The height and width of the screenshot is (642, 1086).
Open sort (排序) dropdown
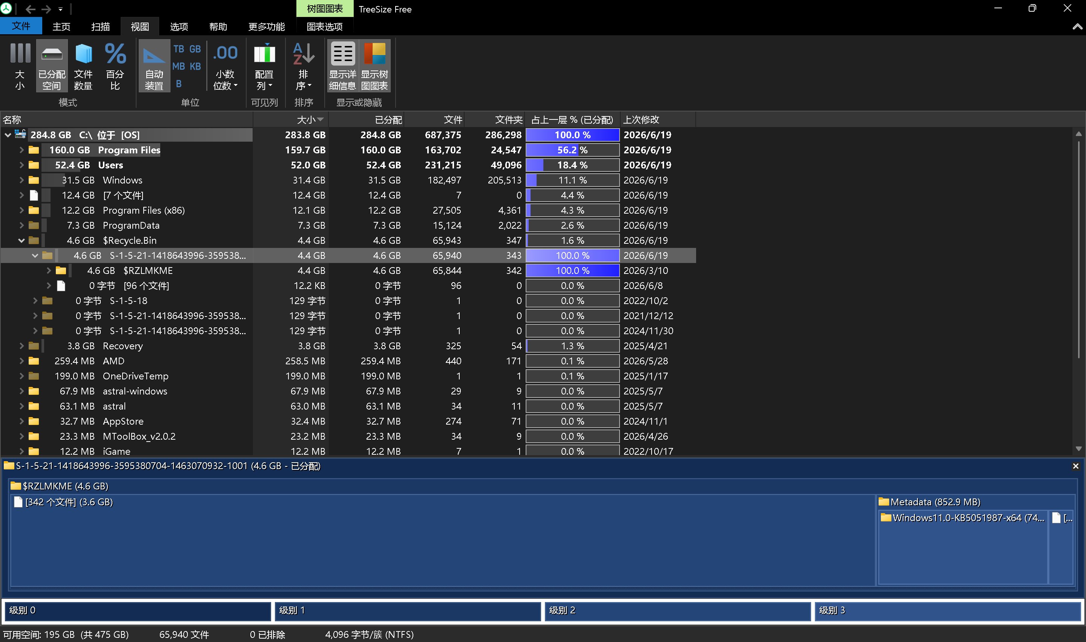tap(304, 66)
